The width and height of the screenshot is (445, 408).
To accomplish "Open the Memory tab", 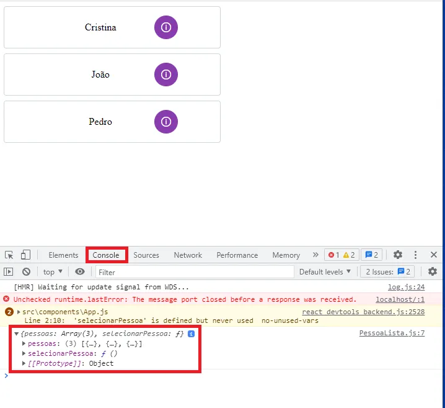I will 286,255.
